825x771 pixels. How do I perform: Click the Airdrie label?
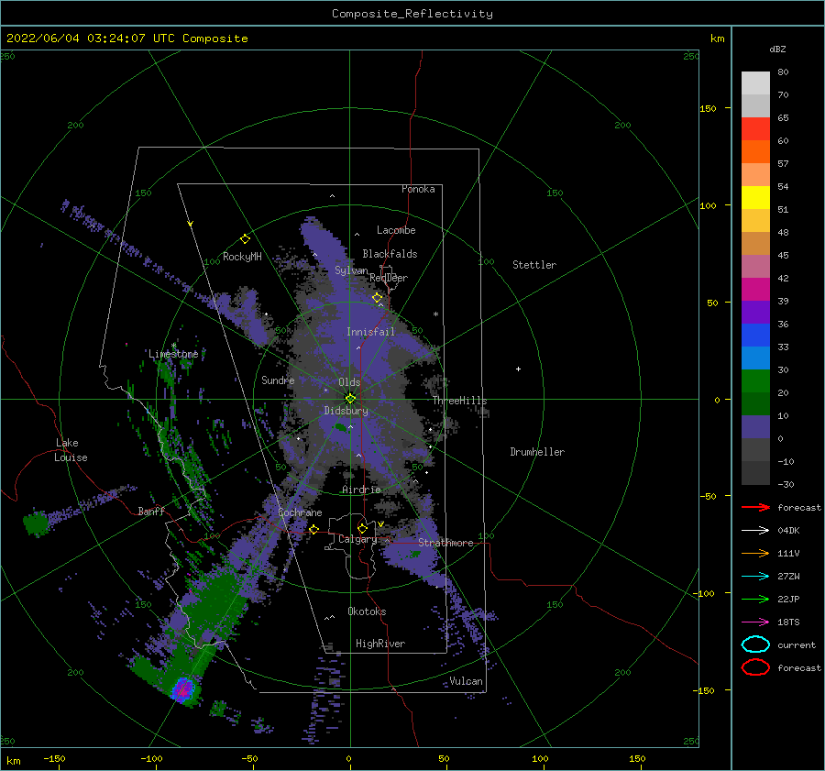pyautogui.click(x=361, y=490)
